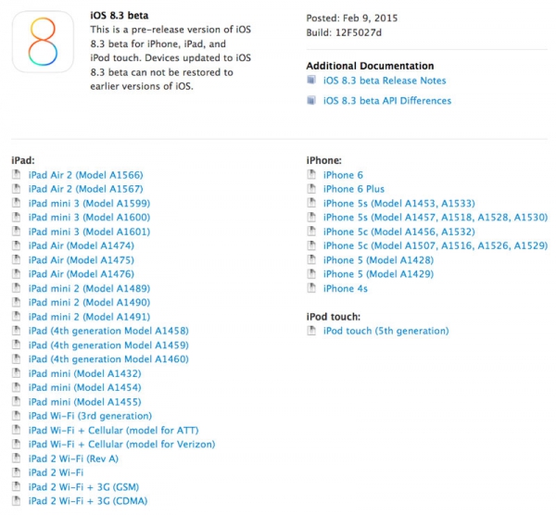Download iPad mini 2 (Model A1490) link
The image size is (556, 515).
point(89,303)
